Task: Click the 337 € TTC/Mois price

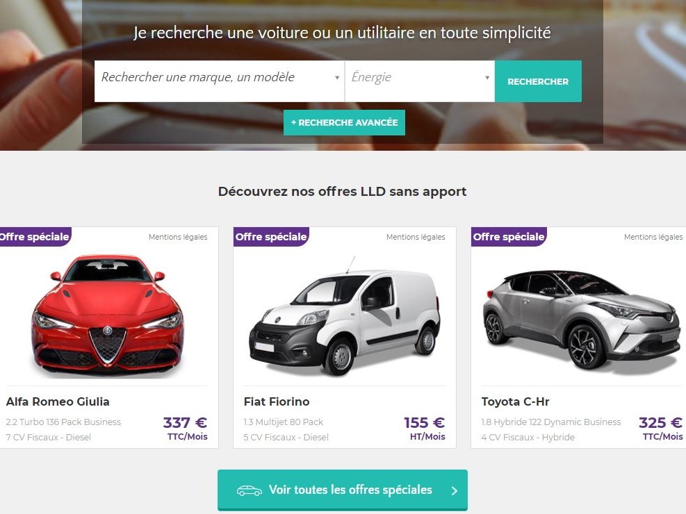Action: coord(186,429)
